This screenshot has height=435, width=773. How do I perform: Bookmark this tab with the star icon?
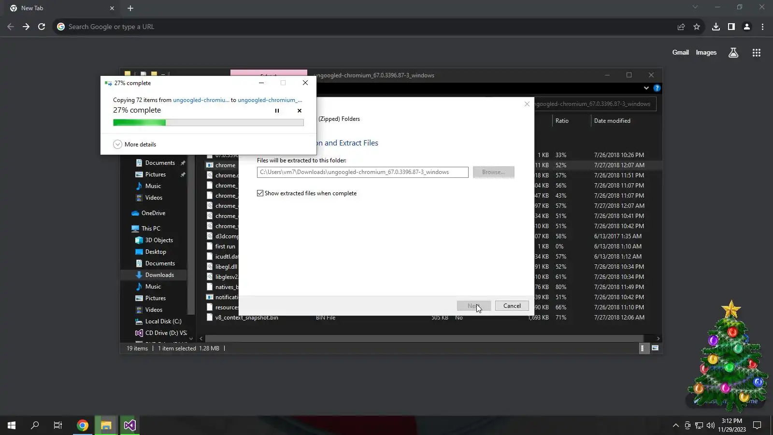[x=697, y=27]
